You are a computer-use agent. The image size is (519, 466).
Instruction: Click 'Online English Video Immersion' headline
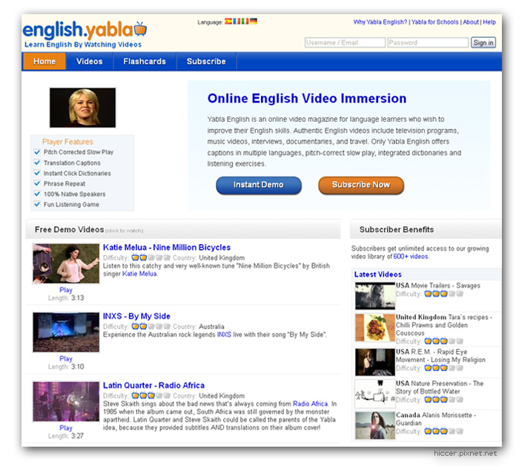(x=307, y=99)
